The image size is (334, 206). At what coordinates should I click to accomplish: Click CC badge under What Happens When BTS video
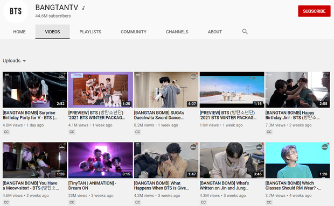pos(137,202)
